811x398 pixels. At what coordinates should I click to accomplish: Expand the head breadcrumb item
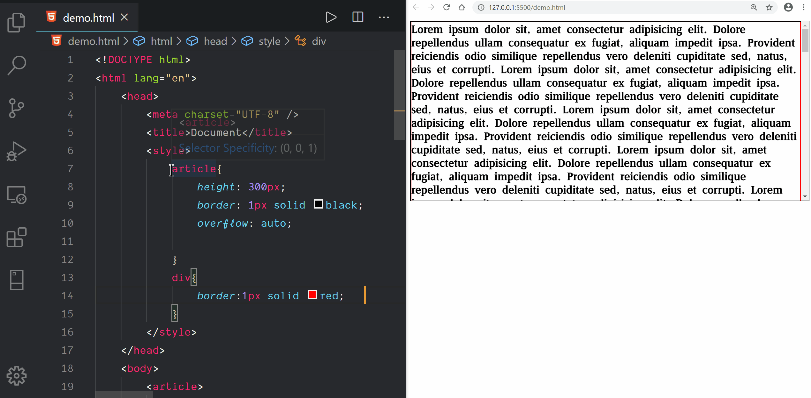pos(215,41)
